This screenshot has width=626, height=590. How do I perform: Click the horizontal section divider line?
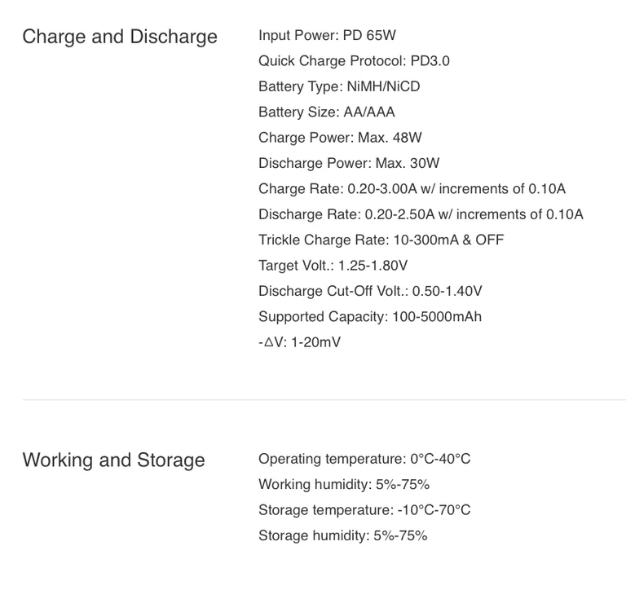[324, 399]
